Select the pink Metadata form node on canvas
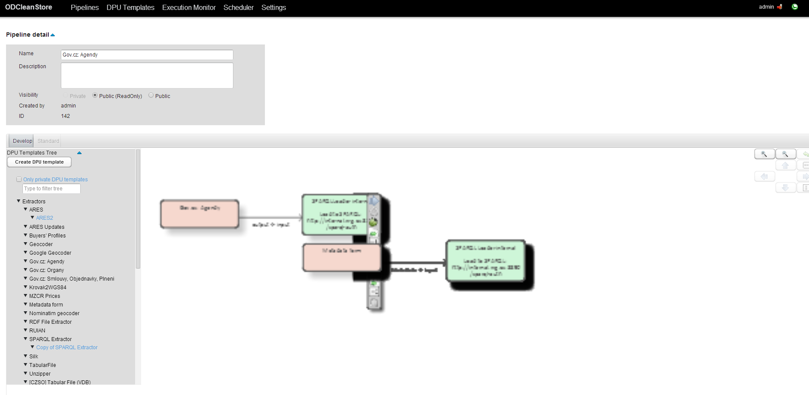Image resolution: width=809 pixels, height=395 pixels. coord(342,258)
